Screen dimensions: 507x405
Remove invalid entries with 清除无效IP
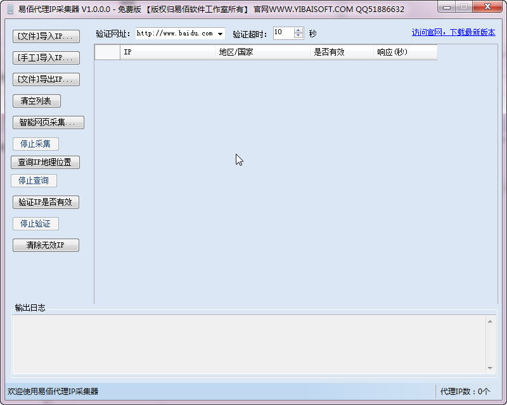46,245
